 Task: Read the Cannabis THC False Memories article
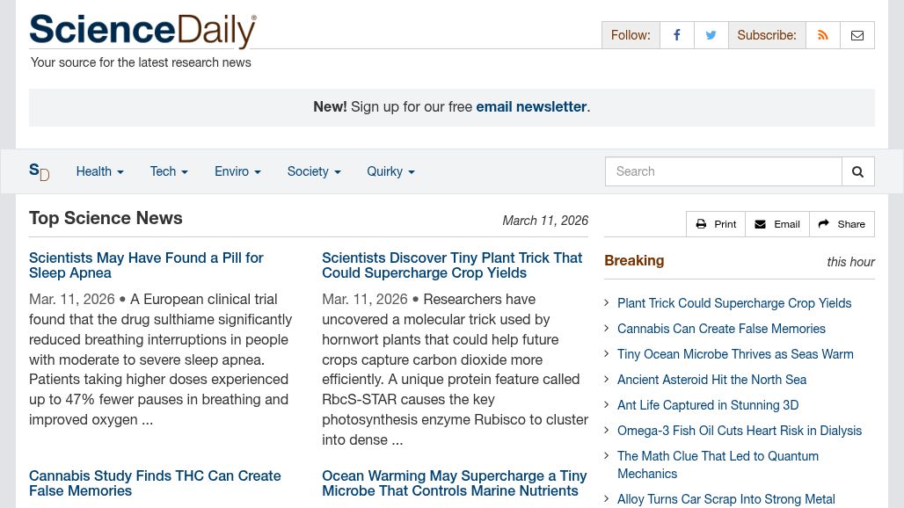point(155,483)
